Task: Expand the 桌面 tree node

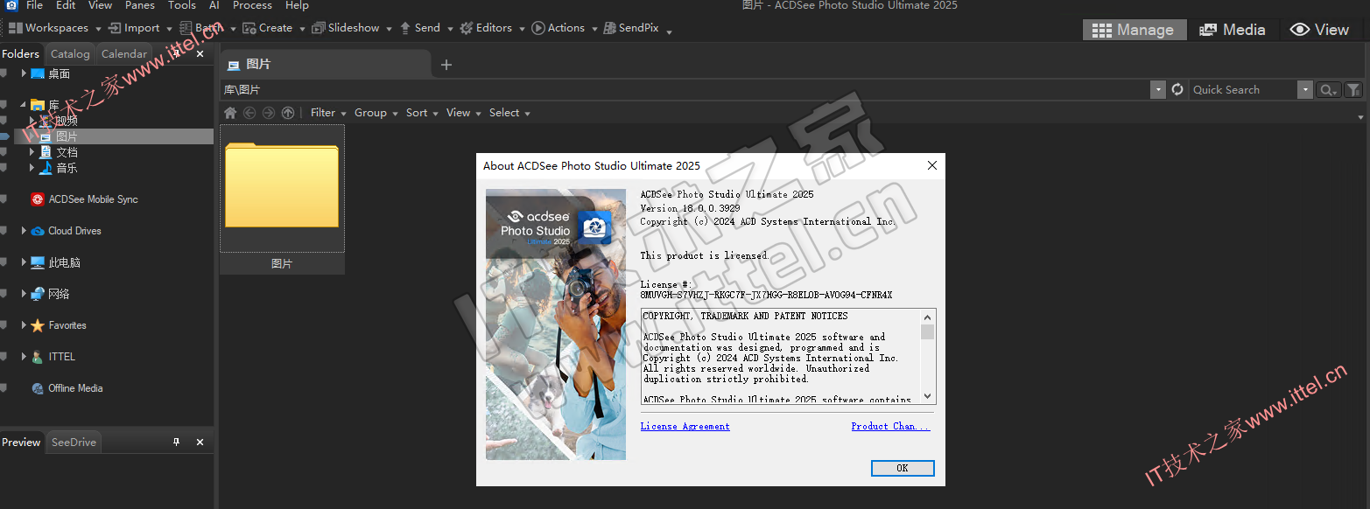Action: 24,73
